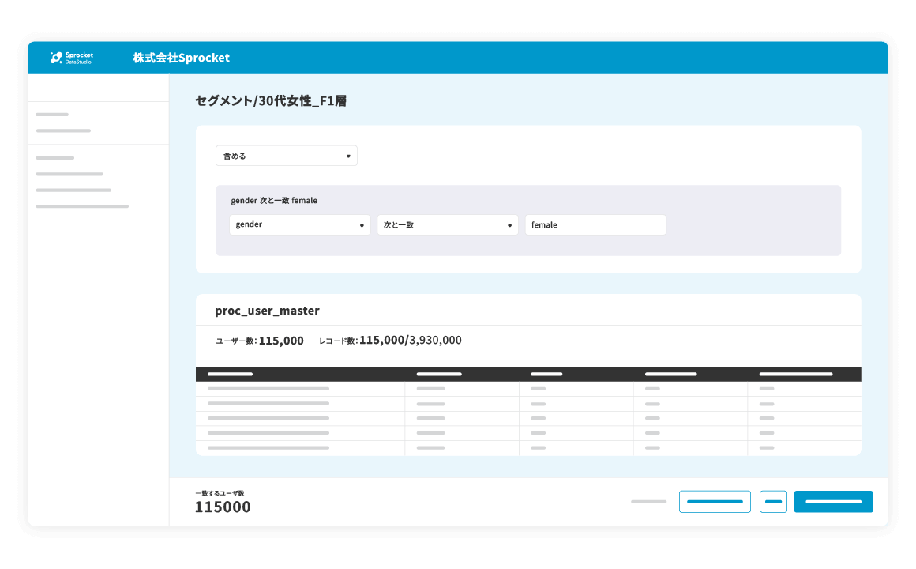Open the gender field dropdown
Viewport: 916px width, 569px height.
click(x=300, y=224)
